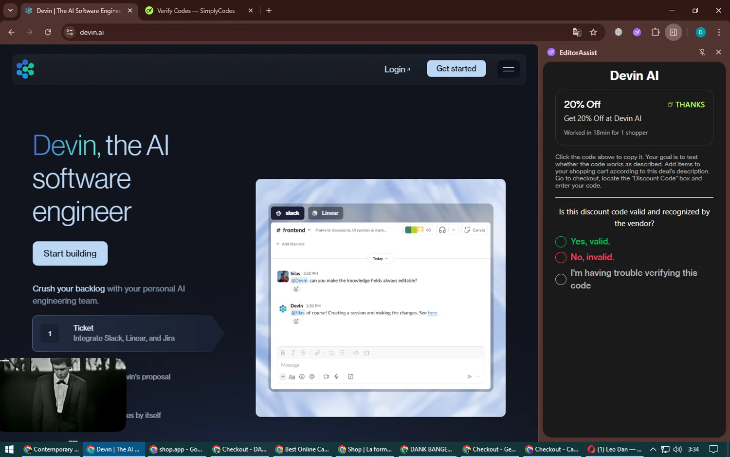Viewport: 730px width, 457px height.
Task: Switch to the Linear tab in the demo
Action: point(325,213)
